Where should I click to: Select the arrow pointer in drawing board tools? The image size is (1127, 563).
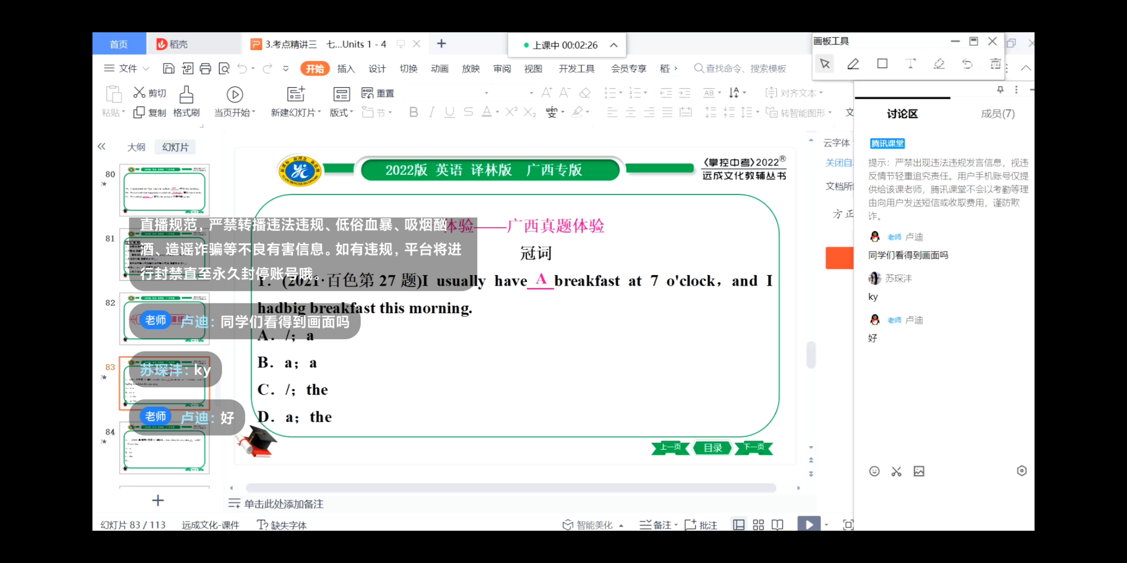click(825, 64)
